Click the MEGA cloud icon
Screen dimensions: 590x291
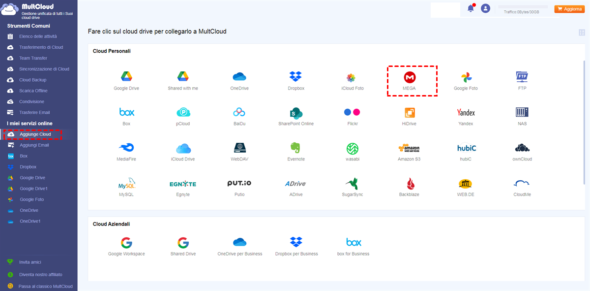tap(410, 77)
